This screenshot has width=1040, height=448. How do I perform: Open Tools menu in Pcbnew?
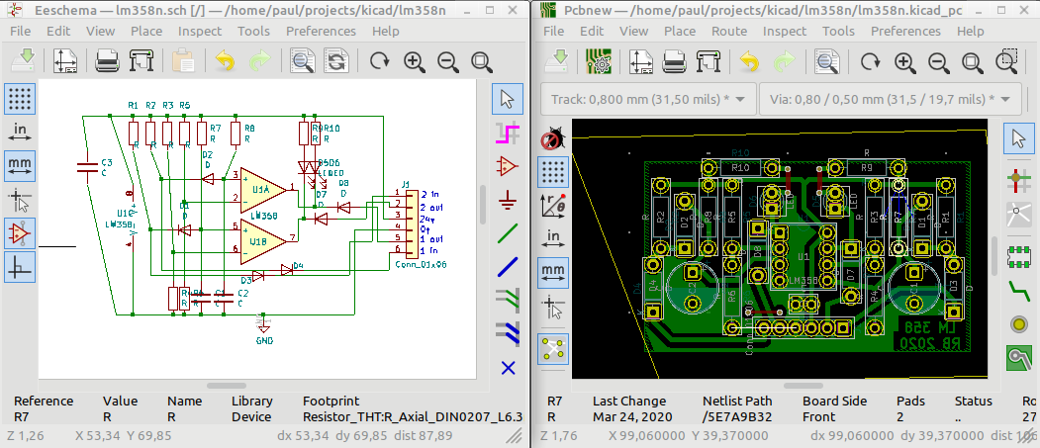pos(838,31)
